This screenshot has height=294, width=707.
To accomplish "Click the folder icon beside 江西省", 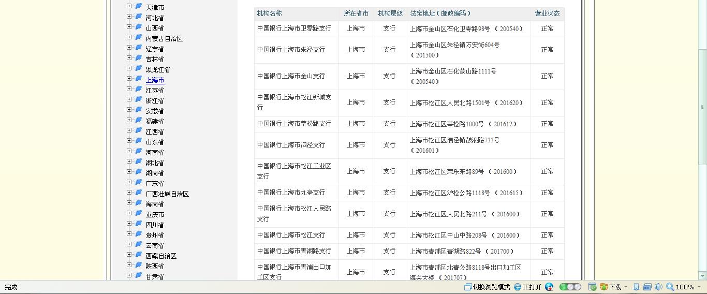I will pos(139,130).
